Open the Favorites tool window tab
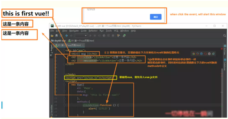The image size is (228, 119). click(x=52, y=111)
